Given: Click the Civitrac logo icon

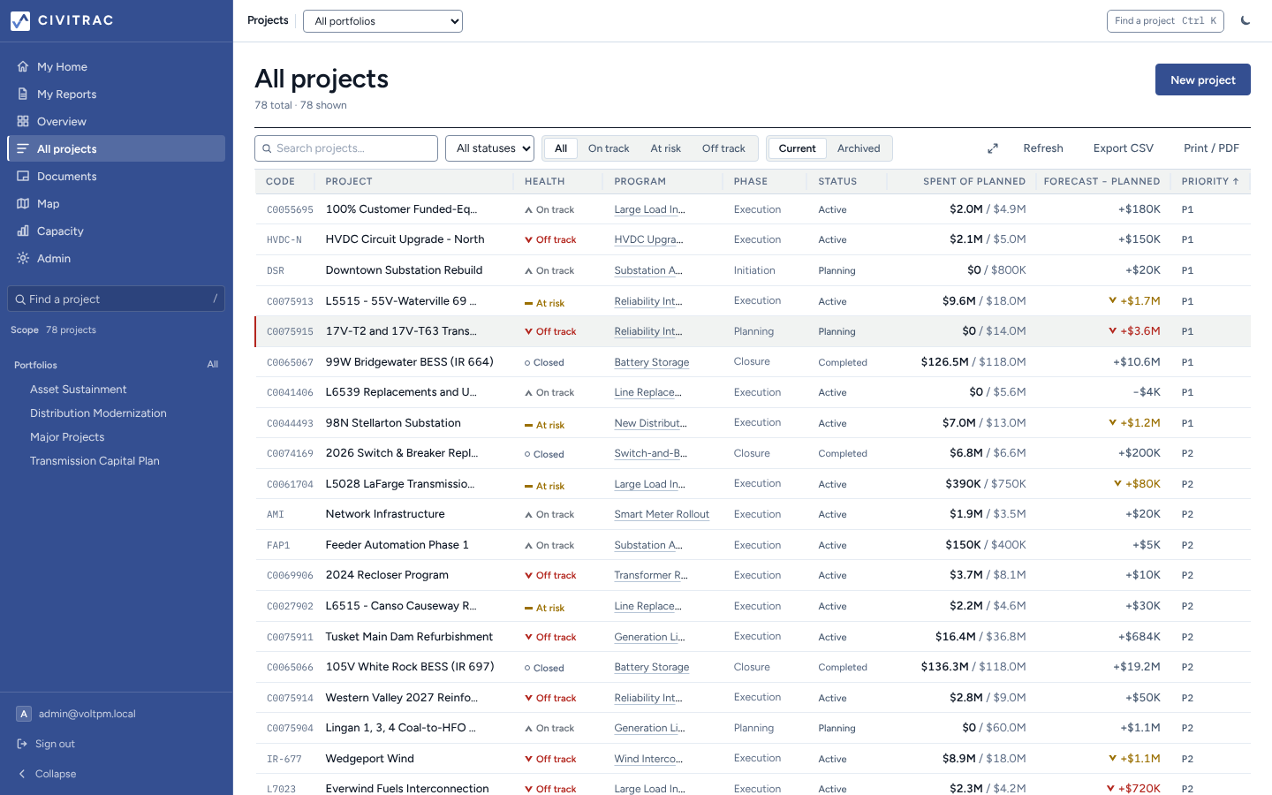Looking at the screenshot, I should tap(20, 20).
